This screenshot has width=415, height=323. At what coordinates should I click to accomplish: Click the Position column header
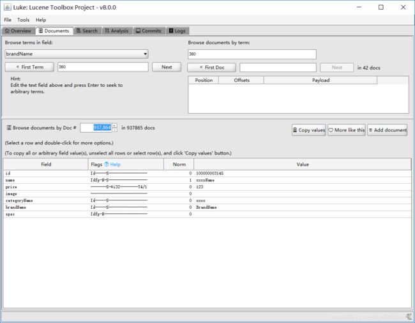coord(204,80)
